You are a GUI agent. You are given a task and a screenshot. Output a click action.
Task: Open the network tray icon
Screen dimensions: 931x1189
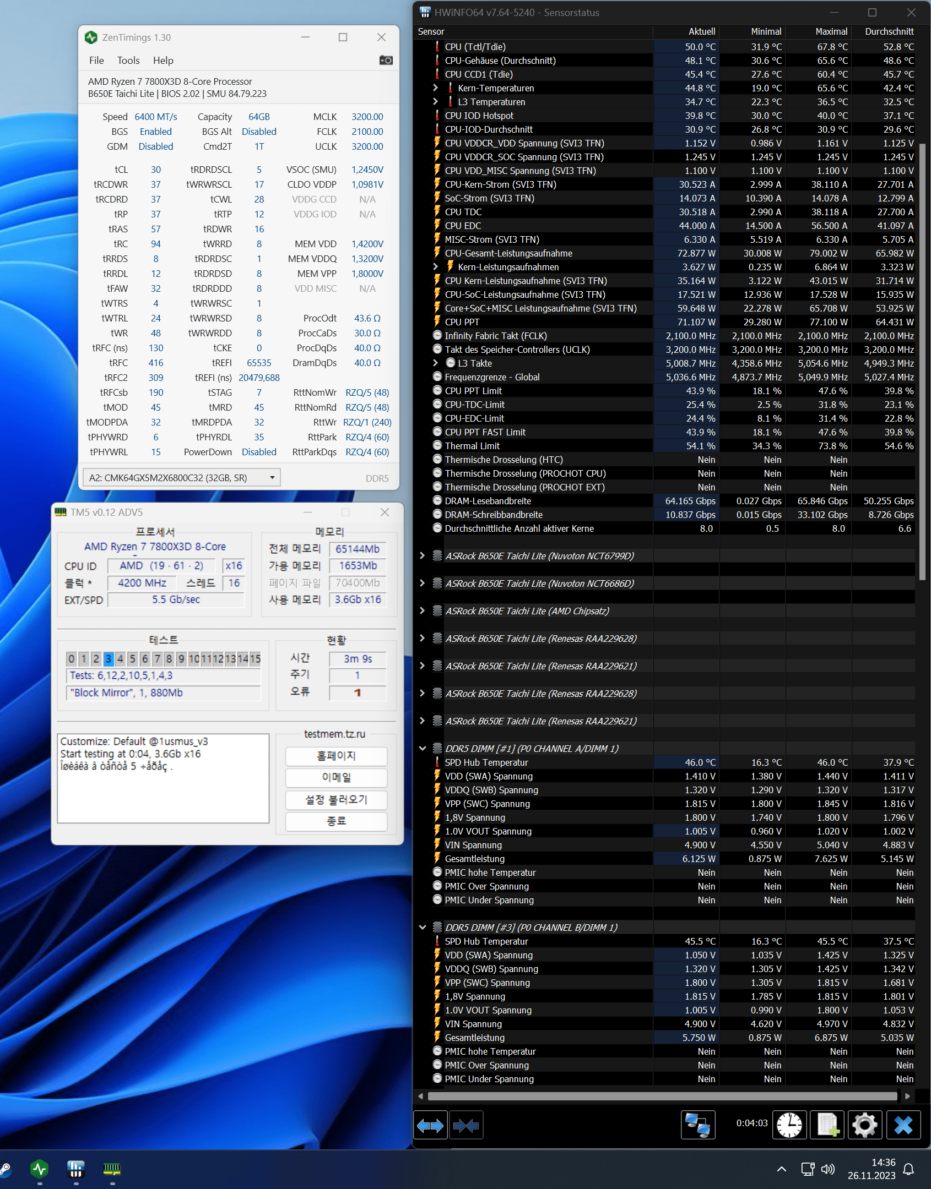click(x=808, y=1169)
